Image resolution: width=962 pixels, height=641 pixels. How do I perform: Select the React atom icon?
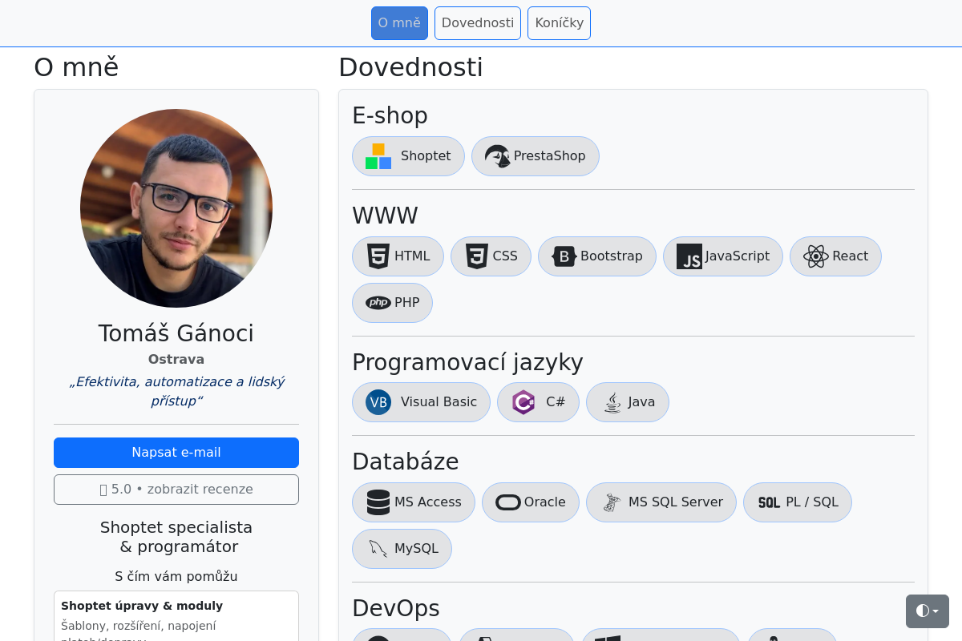click(816, 256)
